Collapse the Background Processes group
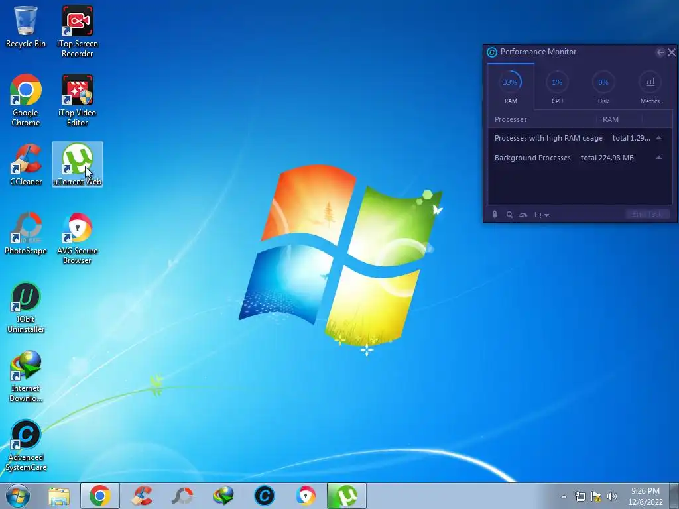 coord(658,158)
